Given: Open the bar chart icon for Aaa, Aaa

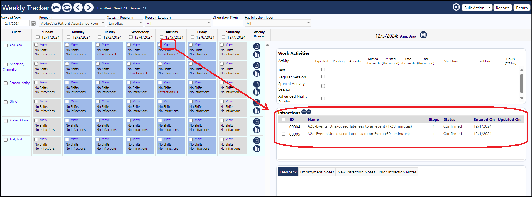Looking at the screenshot, I should (257, 54).
